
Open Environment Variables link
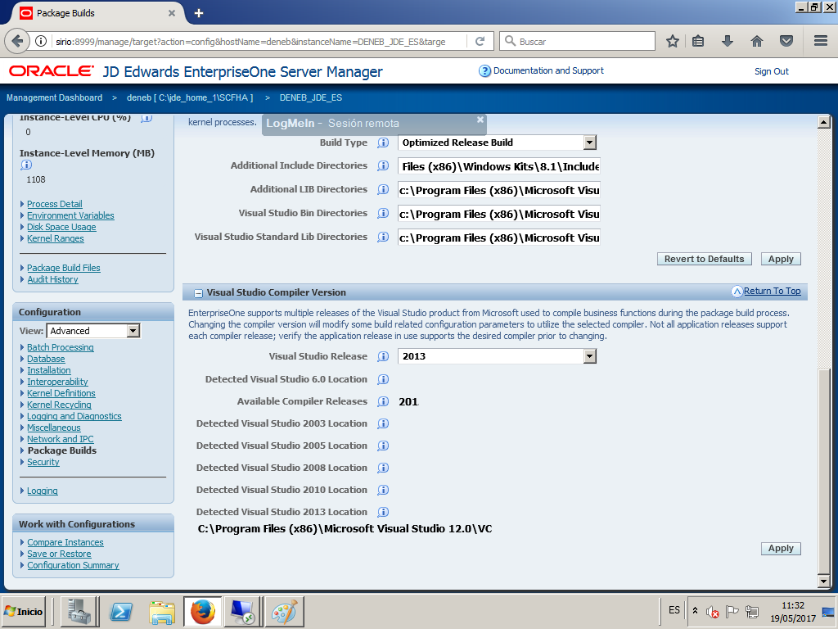point(70,215)
